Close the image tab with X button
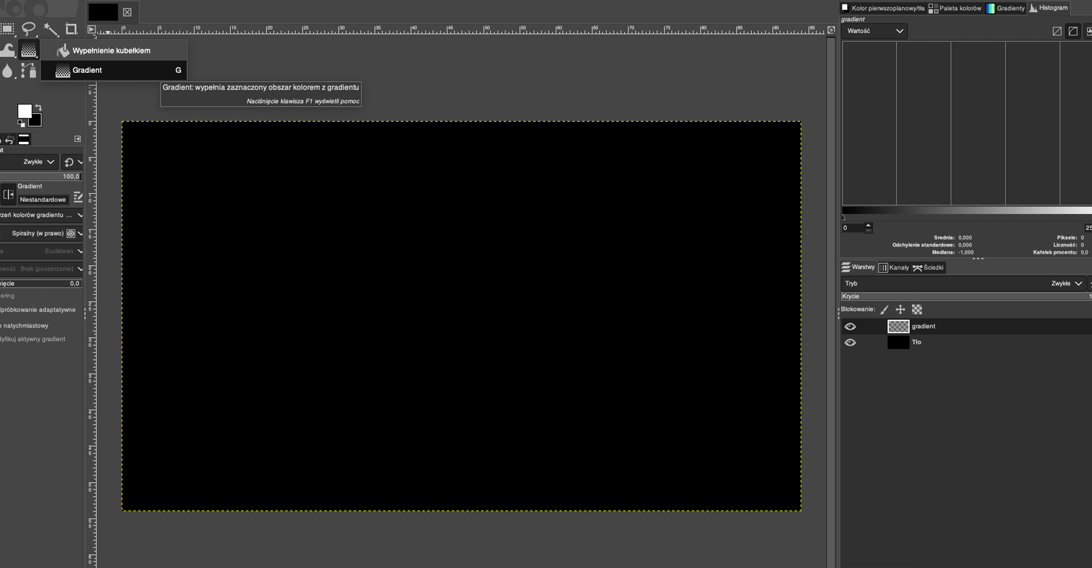Viewport: 1092px width, 568px height. click(127, 12)
